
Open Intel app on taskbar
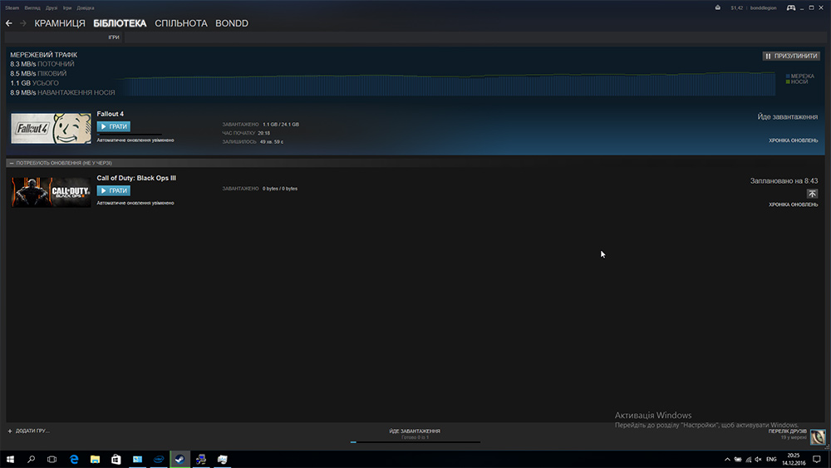coord(159,459)
